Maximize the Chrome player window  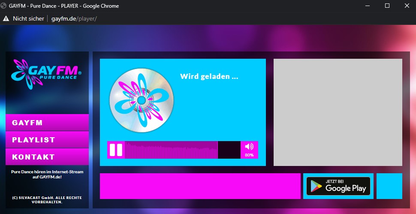point(387,6)
